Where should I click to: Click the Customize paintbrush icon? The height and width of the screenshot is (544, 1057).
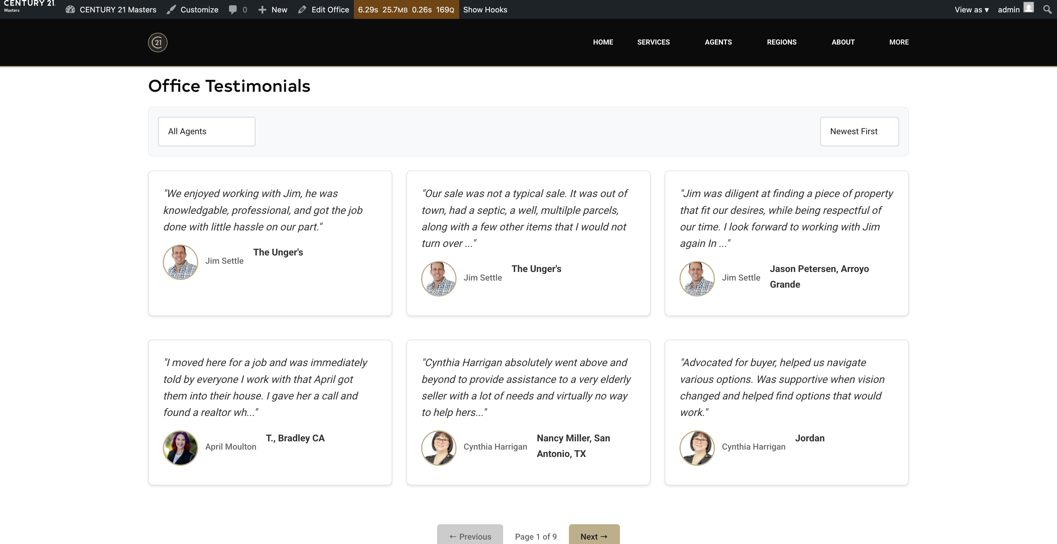tap(171, 9)
